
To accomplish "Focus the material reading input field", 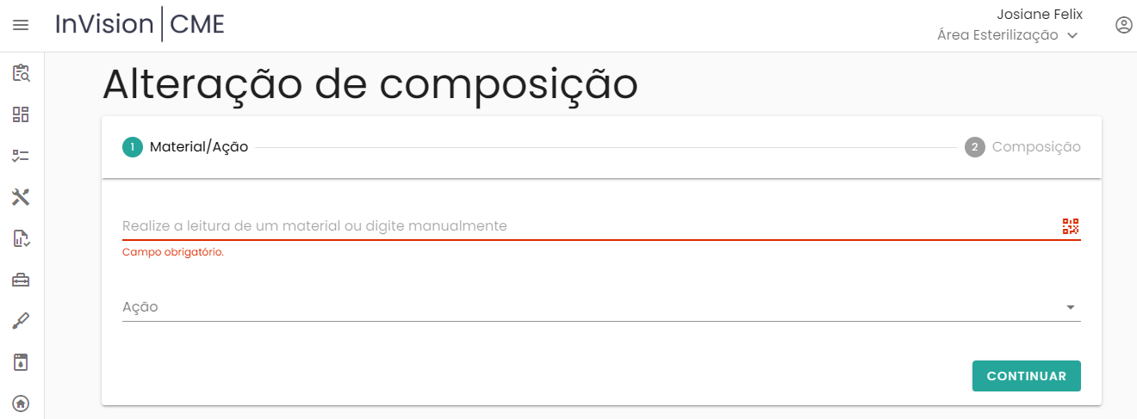I will 586,226.
